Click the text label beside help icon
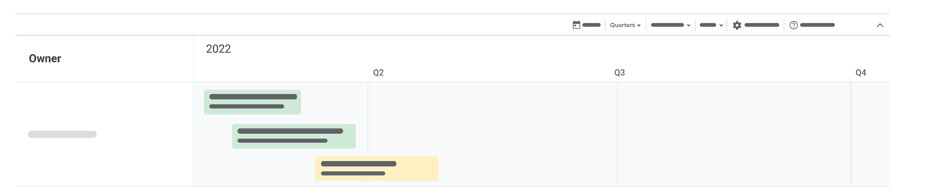The image size is (926, 193). (817, 25)
